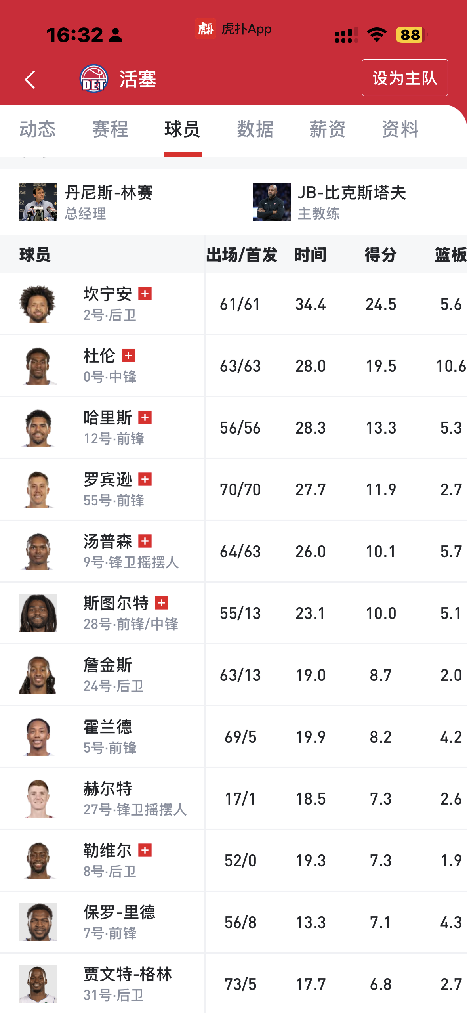This screenshot has height=1013, width=467.
Task: Tap the 出场/首发 column header
Action: click(x=242, y=254)
